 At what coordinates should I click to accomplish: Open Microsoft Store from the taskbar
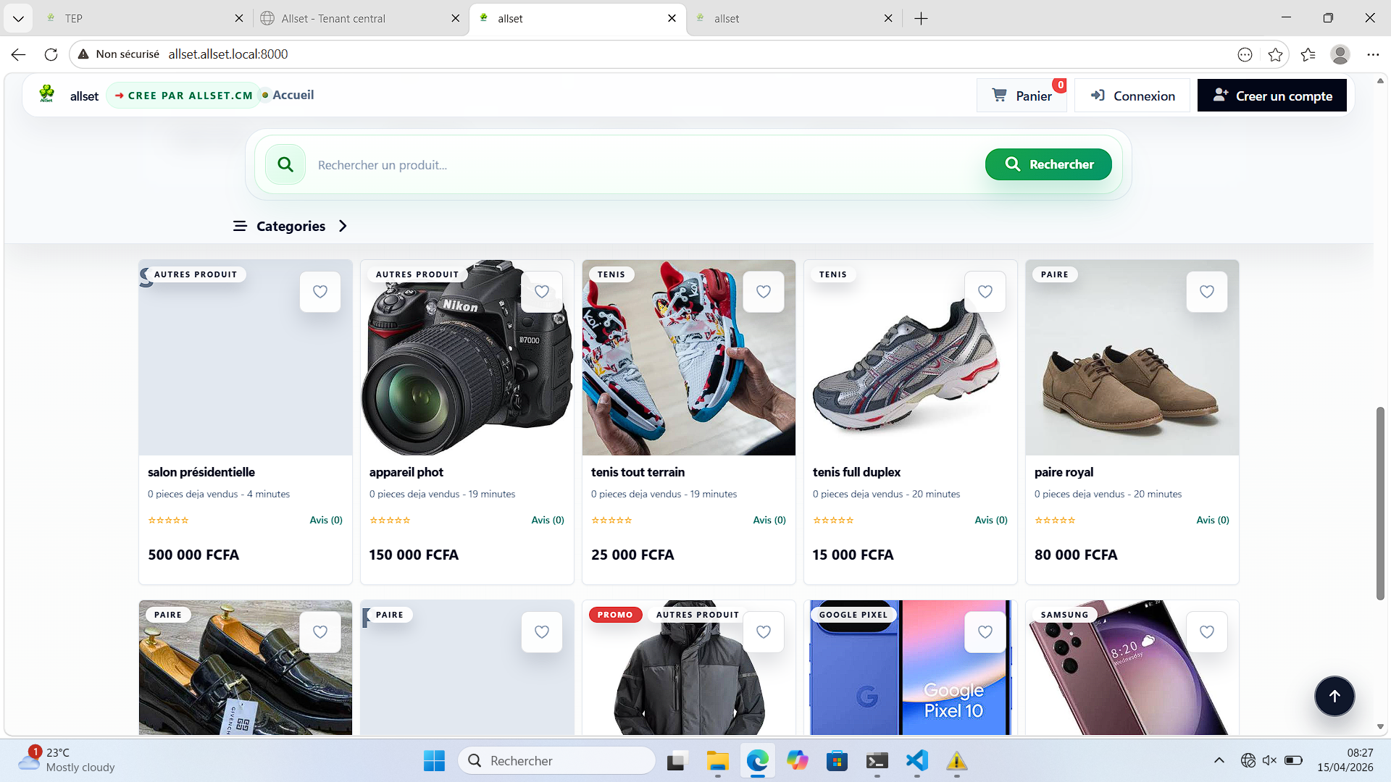pos(837,761)
